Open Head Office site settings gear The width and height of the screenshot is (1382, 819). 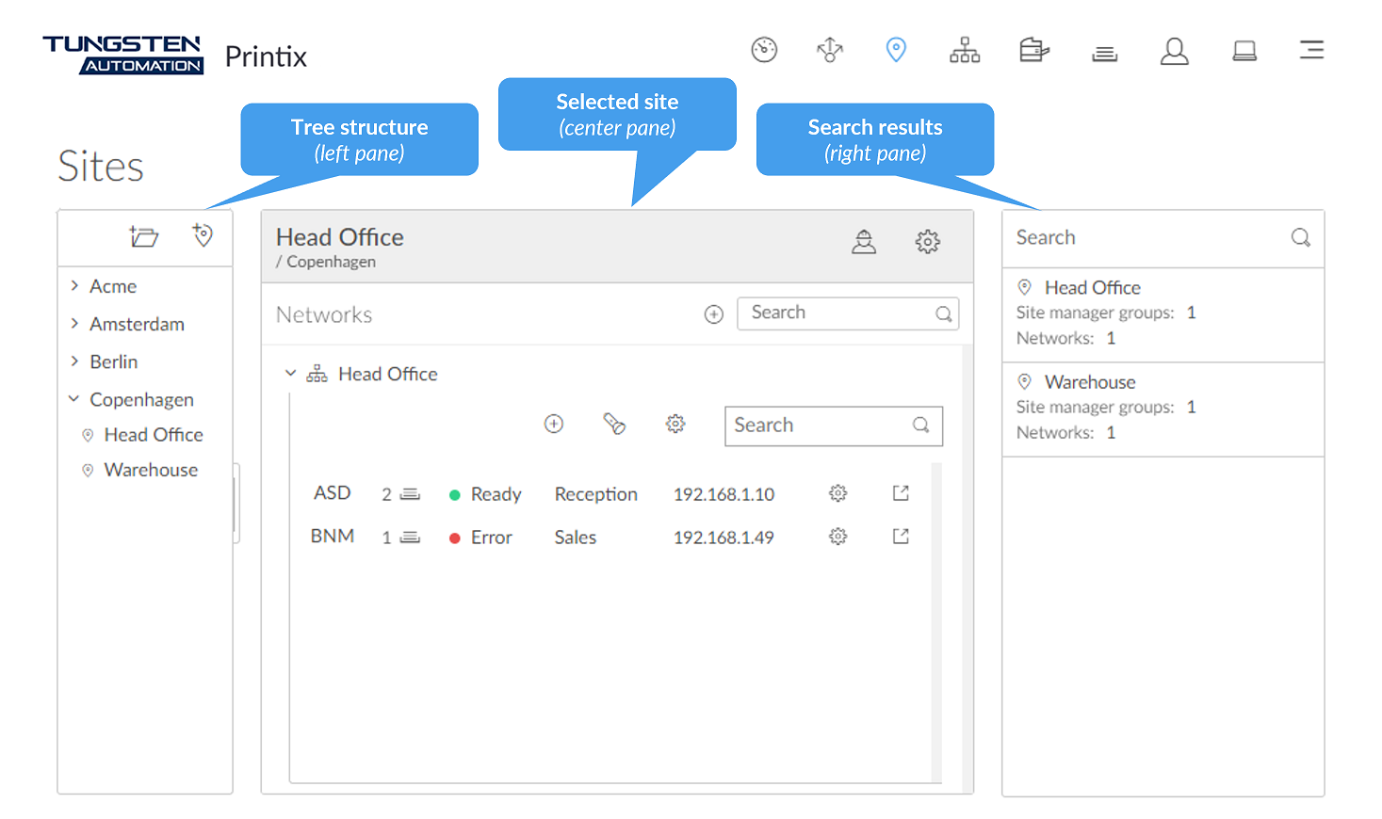click(x=927, y=242)
